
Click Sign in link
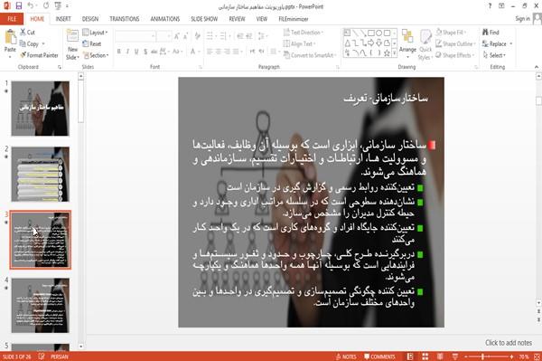click(522, 19)
